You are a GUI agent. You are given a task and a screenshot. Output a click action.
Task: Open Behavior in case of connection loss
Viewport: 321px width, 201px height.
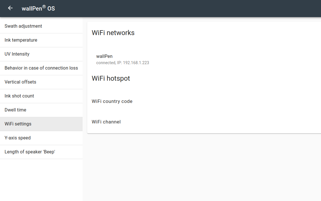tap(41, 68)
